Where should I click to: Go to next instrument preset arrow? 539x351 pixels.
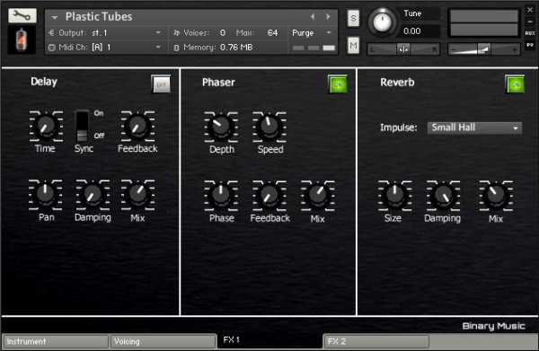pos(328,16)
